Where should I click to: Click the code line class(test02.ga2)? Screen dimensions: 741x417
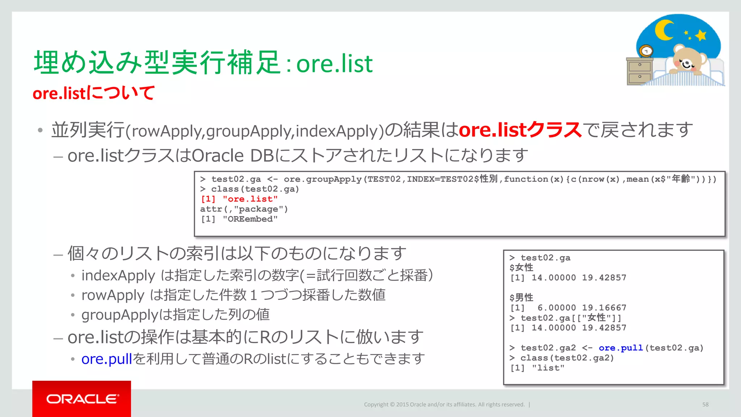562,358
